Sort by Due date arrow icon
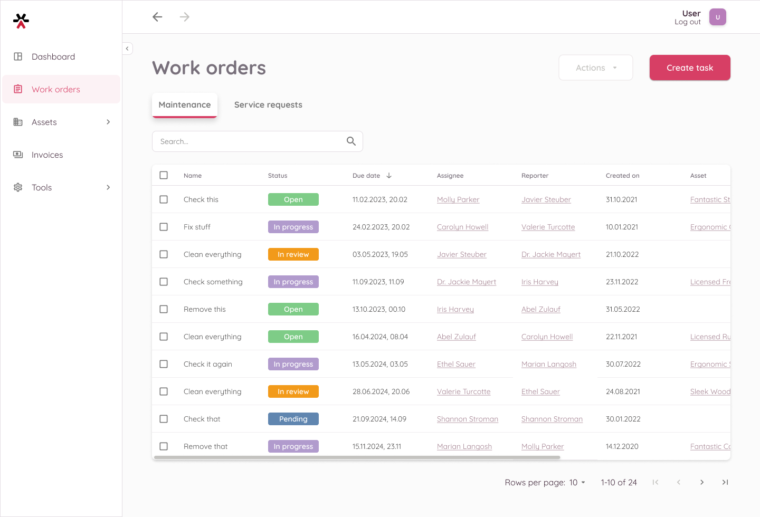The width and height of the screenshot is (760, 517). pos(389,176)
